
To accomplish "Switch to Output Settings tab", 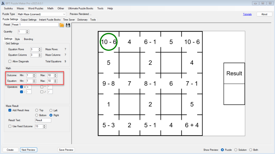I will [x=28, y=20].
